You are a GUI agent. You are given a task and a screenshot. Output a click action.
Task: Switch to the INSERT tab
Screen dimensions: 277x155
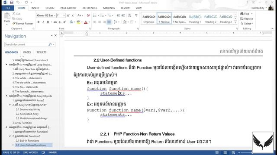point(35,8)
